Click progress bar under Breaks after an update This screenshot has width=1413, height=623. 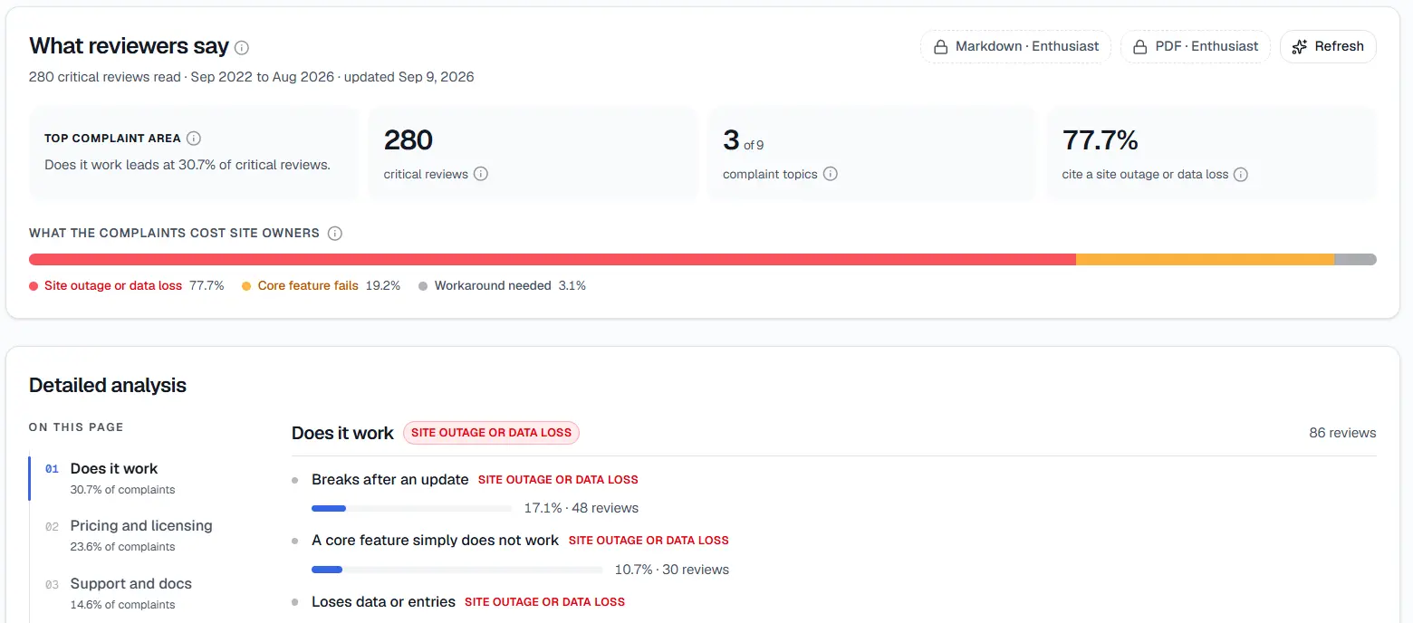412,508
